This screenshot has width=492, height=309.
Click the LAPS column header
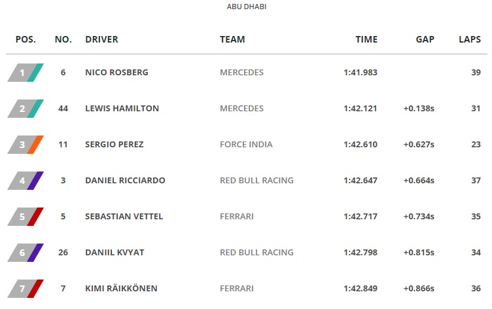(x=470, y=39)
